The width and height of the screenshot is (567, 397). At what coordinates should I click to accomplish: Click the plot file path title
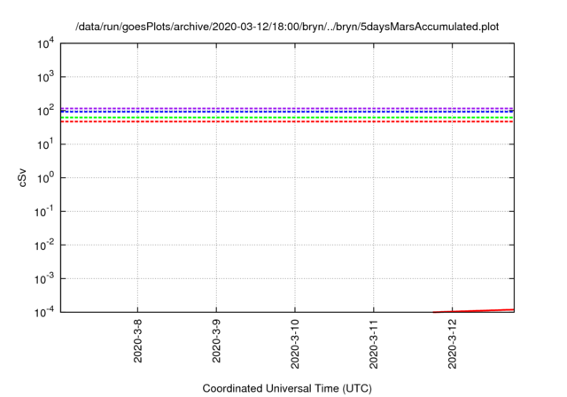click(287, 27)
